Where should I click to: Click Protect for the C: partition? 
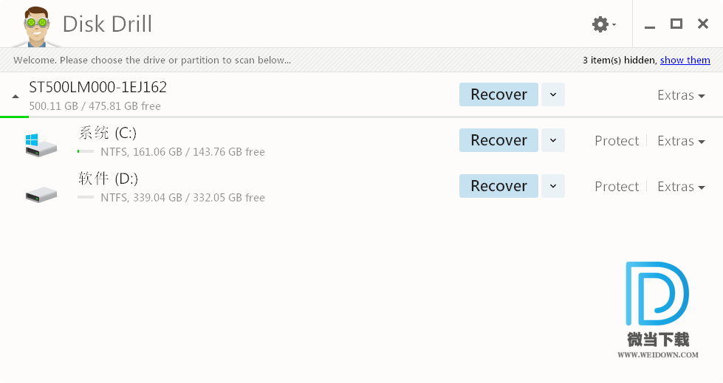tap(617, 140)
